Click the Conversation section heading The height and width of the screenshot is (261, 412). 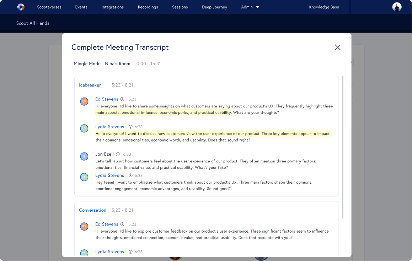pos(92,210)
